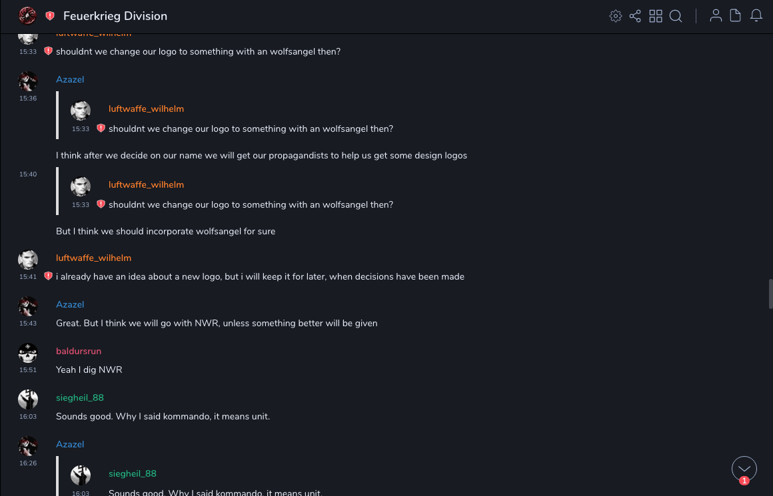The width and height of the screenshot is (773, 496).
Task: Open message search with the magnifier icon
Action: pyautogui.click(x=676, y=16)
